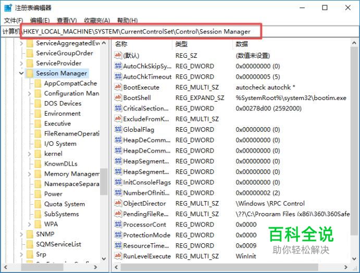Click the RunLevelExecute string icon
This screenshot has height=273, width=360.
[118, 256]
